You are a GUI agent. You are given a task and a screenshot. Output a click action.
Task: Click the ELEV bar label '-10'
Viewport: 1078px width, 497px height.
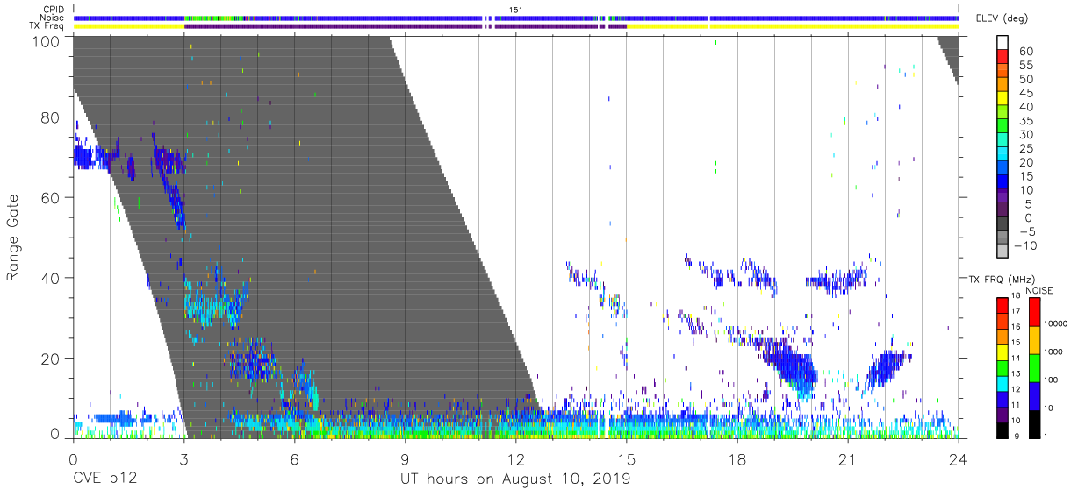(x=1026, y=246)
